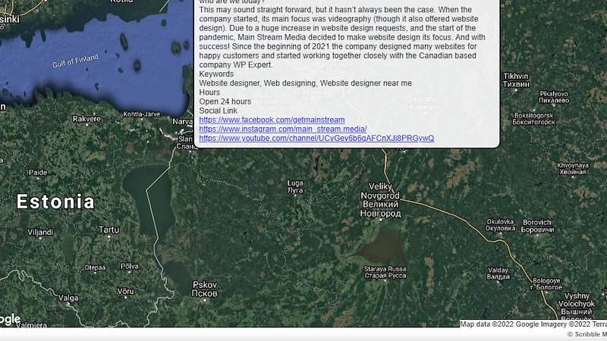This screenshot has height=341, width=607.
Task: Click the Luga town label
Action: coord(295,186)
